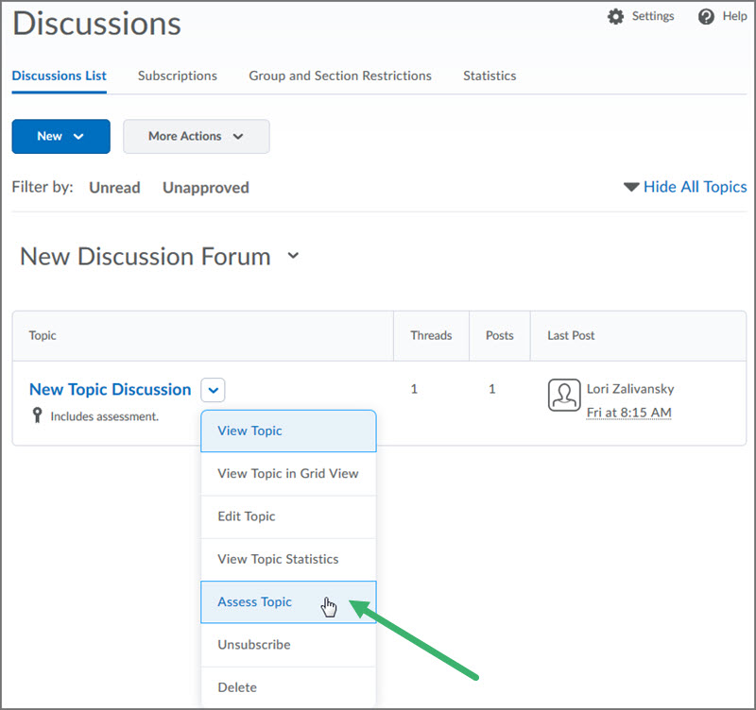Image resolution: width=756 pixels, height=710 pixels.
Task: Select Unsubscribe in the context menu
Action: pos(288,645)
